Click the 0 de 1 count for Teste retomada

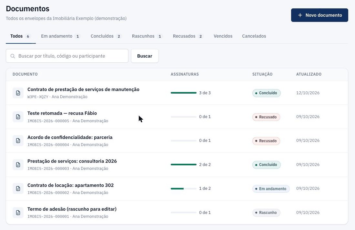205,117
